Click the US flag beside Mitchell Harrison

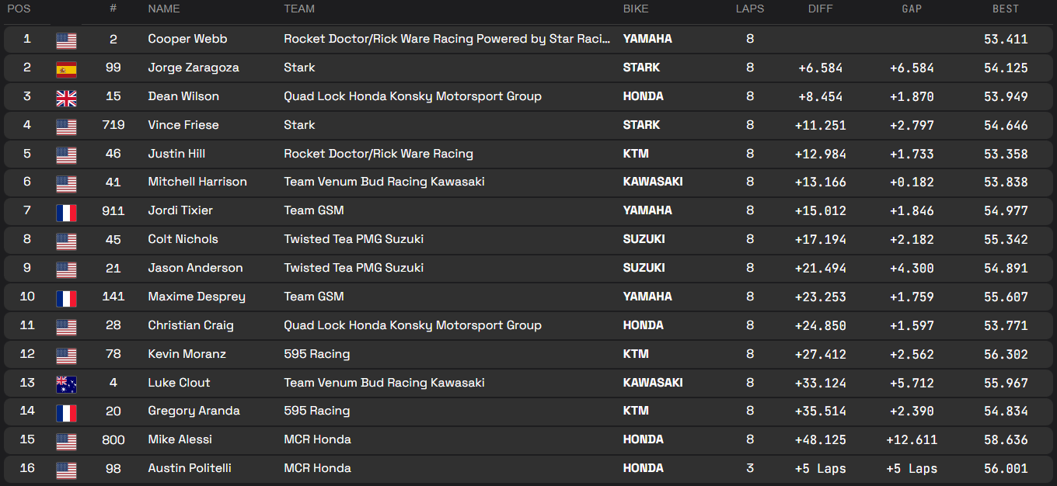[x=66, y=183]
